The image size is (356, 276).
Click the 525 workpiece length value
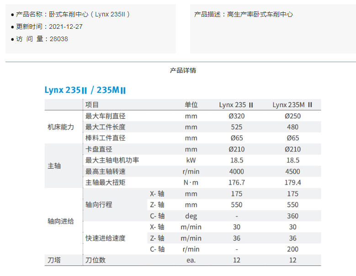tap(237, 127)
